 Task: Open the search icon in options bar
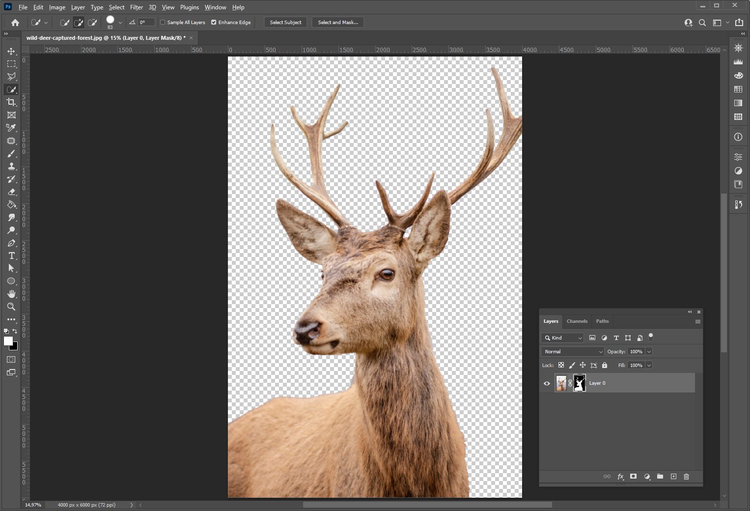(x=702, y=23)
